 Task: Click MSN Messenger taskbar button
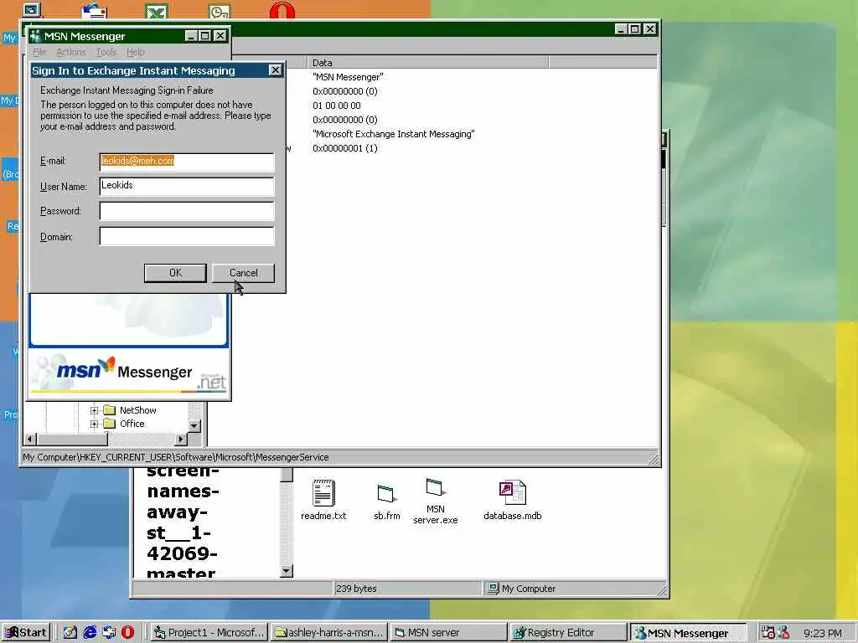pos(689,633)
